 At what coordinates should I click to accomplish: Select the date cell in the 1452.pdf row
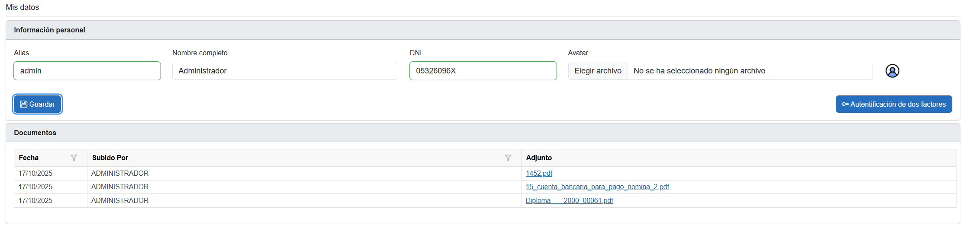tap(35, 173)
